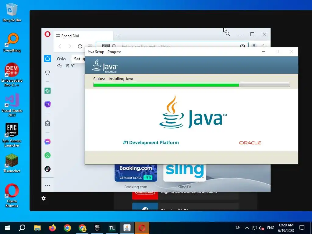Click the Oslo weather location text

click(61, 59)
